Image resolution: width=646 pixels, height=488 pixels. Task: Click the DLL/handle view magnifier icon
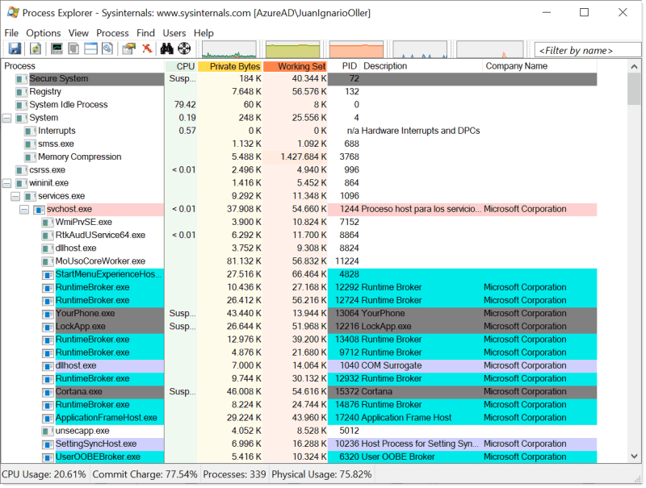point(107,48)
